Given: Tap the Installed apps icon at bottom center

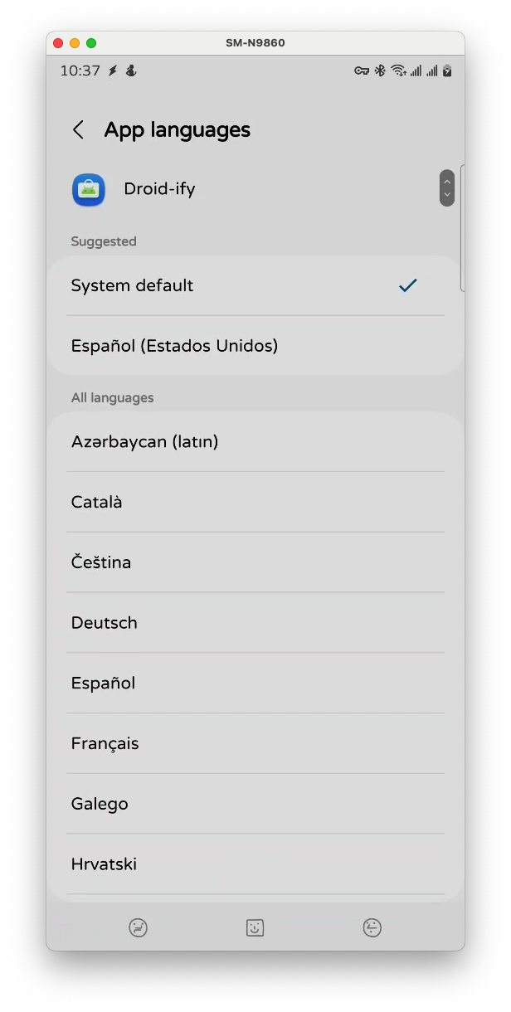Looking at the screenshot, I should tap(255, 927).
